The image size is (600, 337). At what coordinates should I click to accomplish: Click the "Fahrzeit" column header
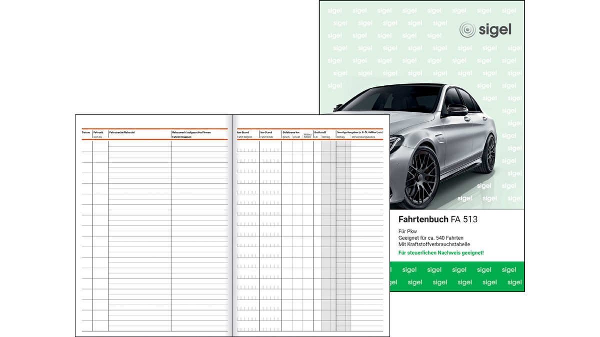(98, 132)
